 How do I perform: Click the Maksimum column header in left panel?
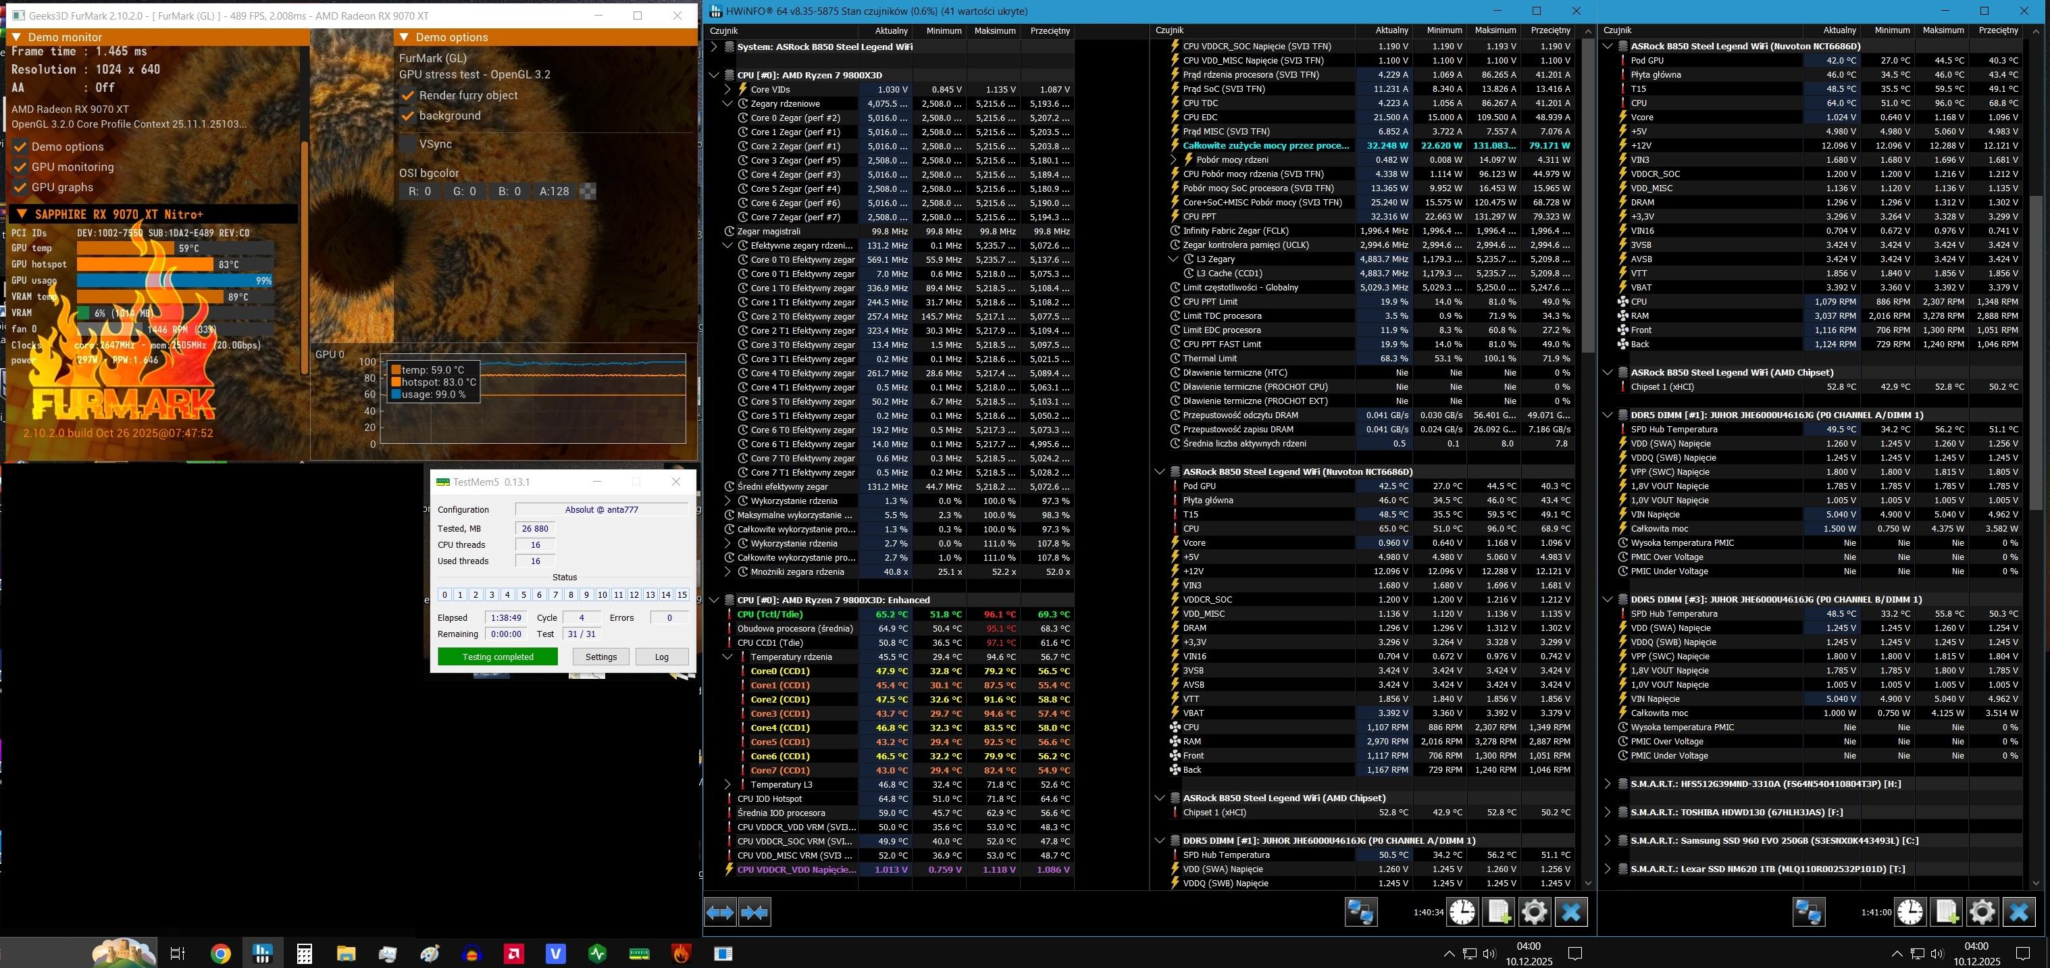(x=995, y=31)
